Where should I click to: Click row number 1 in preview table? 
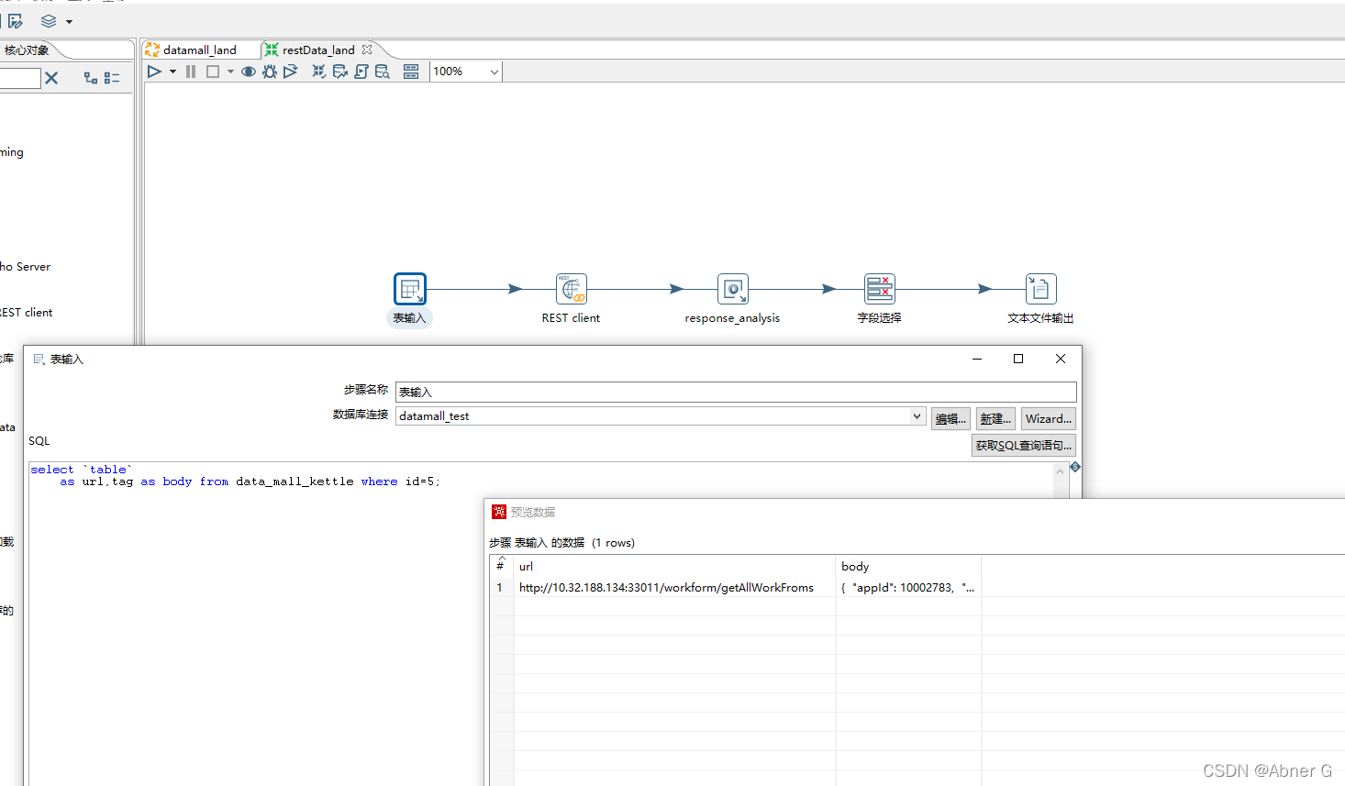[500, 587]
